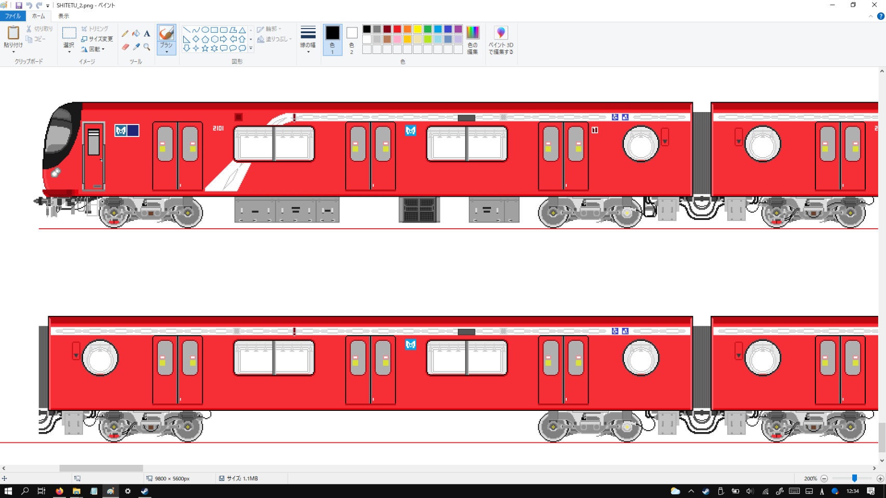Pick the eraser tool
This screenshot has width=886, height=498.
[x=125, y=47]
